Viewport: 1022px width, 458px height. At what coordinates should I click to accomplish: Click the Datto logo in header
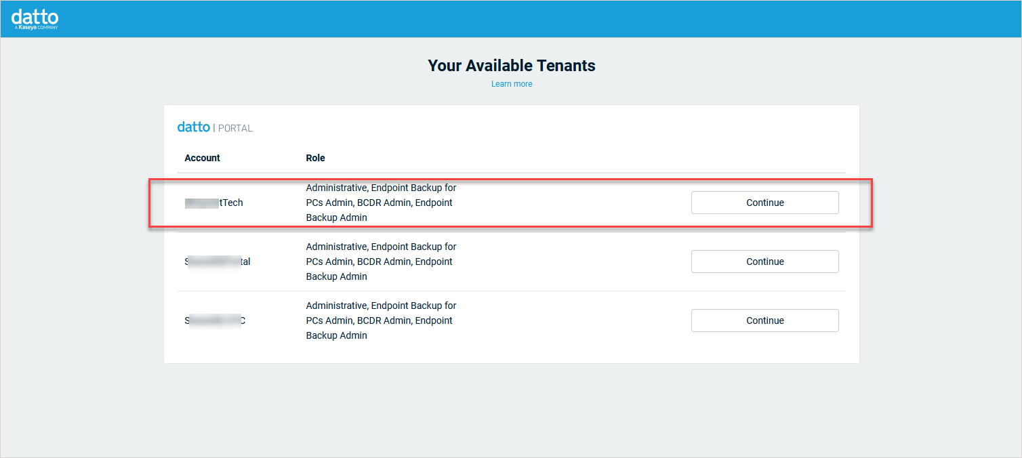click(35, 19)
